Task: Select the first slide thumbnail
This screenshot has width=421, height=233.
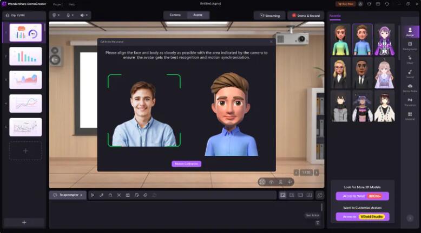Action: pyautogui.click(x=25, y=33)
